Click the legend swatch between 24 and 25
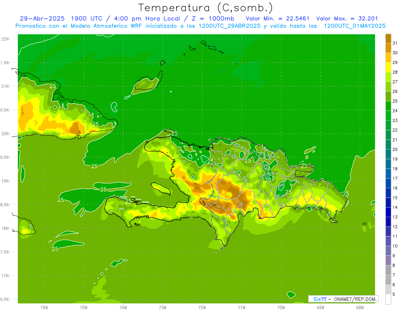Screen dimensions: 404x312 click(x=388, y=106)
